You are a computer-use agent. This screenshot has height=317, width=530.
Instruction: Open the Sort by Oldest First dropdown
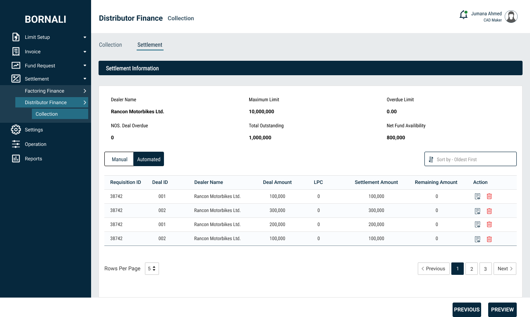tap(470, 159)
